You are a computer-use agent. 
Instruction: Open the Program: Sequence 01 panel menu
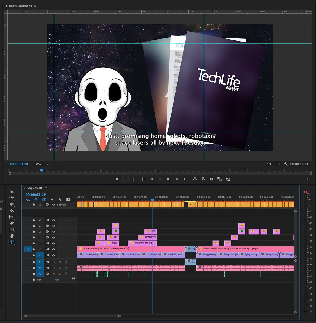35,5
